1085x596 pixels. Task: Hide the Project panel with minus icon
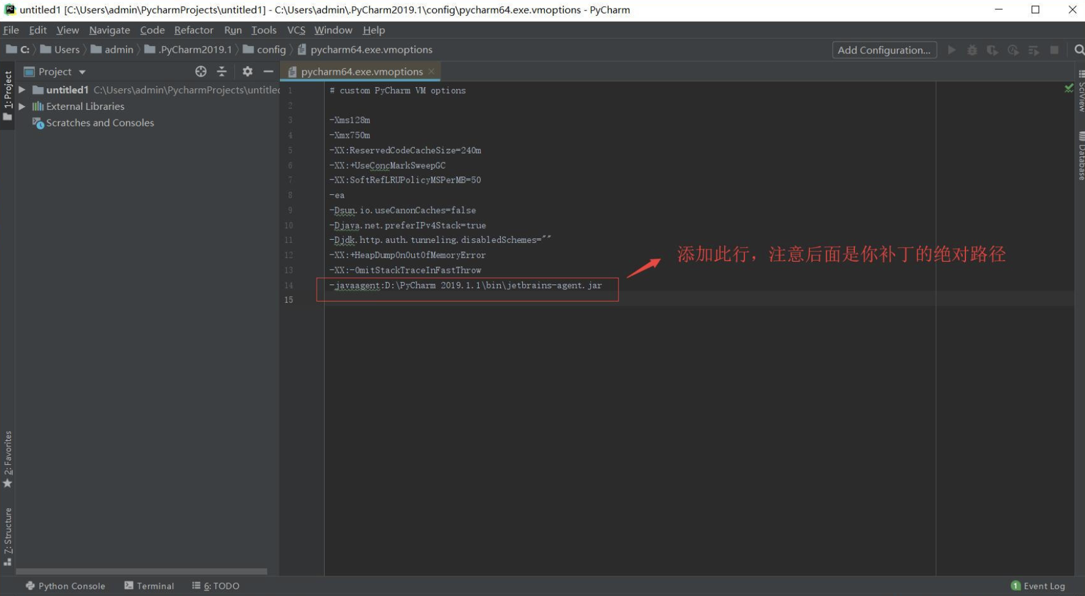pyautogui.click(x=268, y=72)
